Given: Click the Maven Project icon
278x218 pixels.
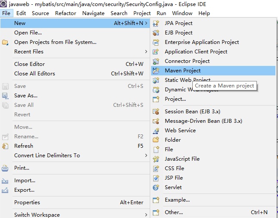Looking at the screenshot, I should click(156, 71).
